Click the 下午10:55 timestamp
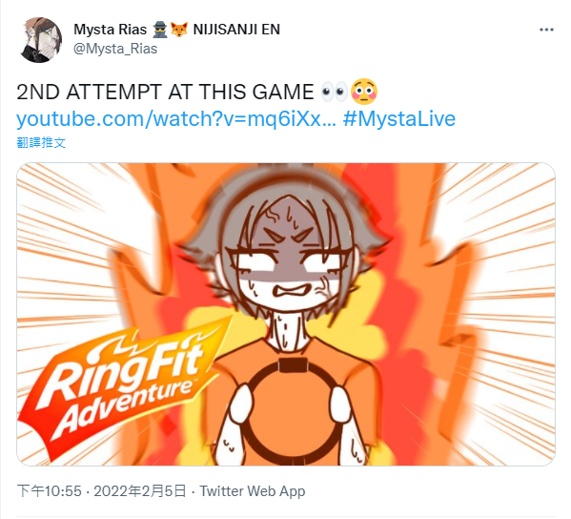Screen dimensions: 571x519 (x=50, y=491)
